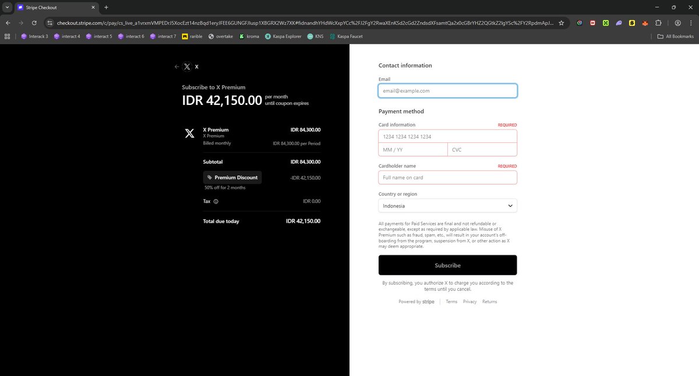The height and width of the screenshot is (376, 699).
Task: Open the Stripe Terms link
Action: (451, 302)
